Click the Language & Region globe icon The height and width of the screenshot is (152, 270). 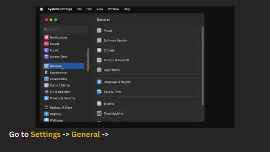click(99, 82)
